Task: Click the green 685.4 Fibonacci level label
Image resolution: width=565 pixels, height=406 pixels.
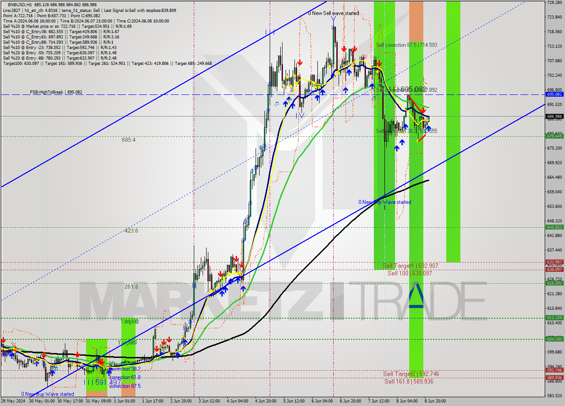Action: point(128,140)
